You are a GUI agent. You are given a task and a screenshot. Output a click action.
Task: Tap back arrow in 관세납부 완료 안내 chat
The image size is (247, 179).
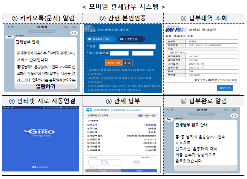tap(169, 110)
